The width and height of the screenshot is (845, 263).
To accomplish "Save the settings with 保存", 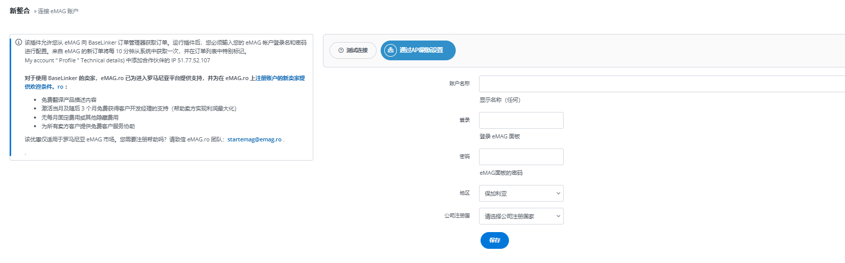I will tap(494, 240).
